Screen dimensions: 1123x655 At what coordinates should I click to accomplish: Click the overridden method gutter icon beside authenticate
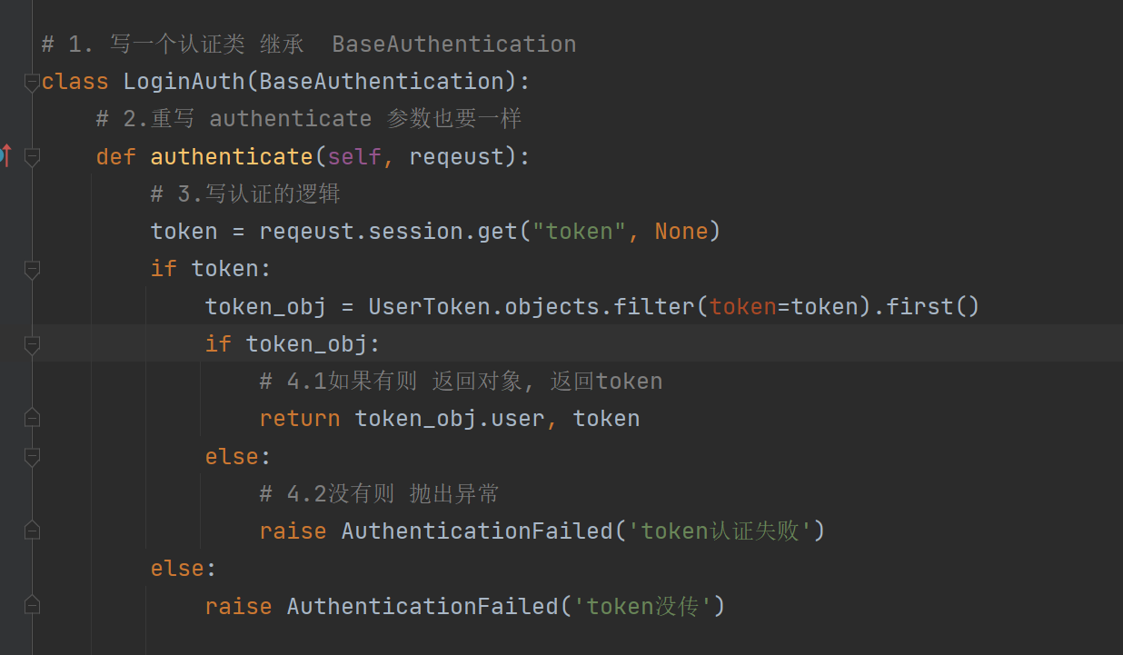5,156
